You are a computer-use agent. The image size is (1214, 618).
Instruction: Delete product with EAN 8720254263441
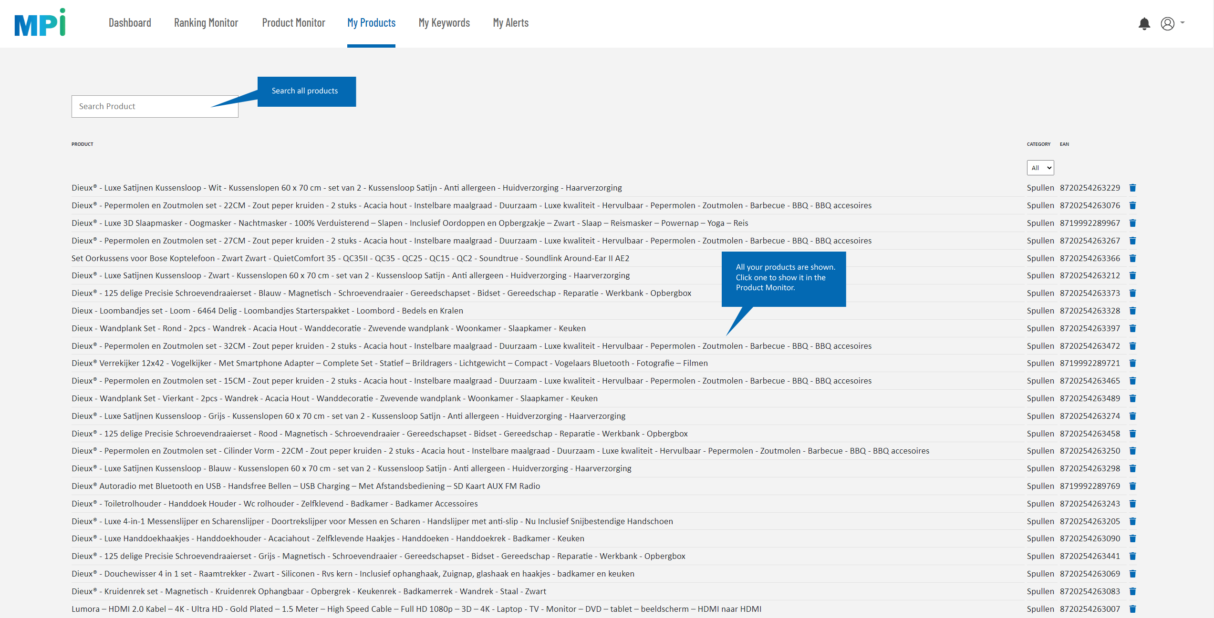(x=1132, y=556)
